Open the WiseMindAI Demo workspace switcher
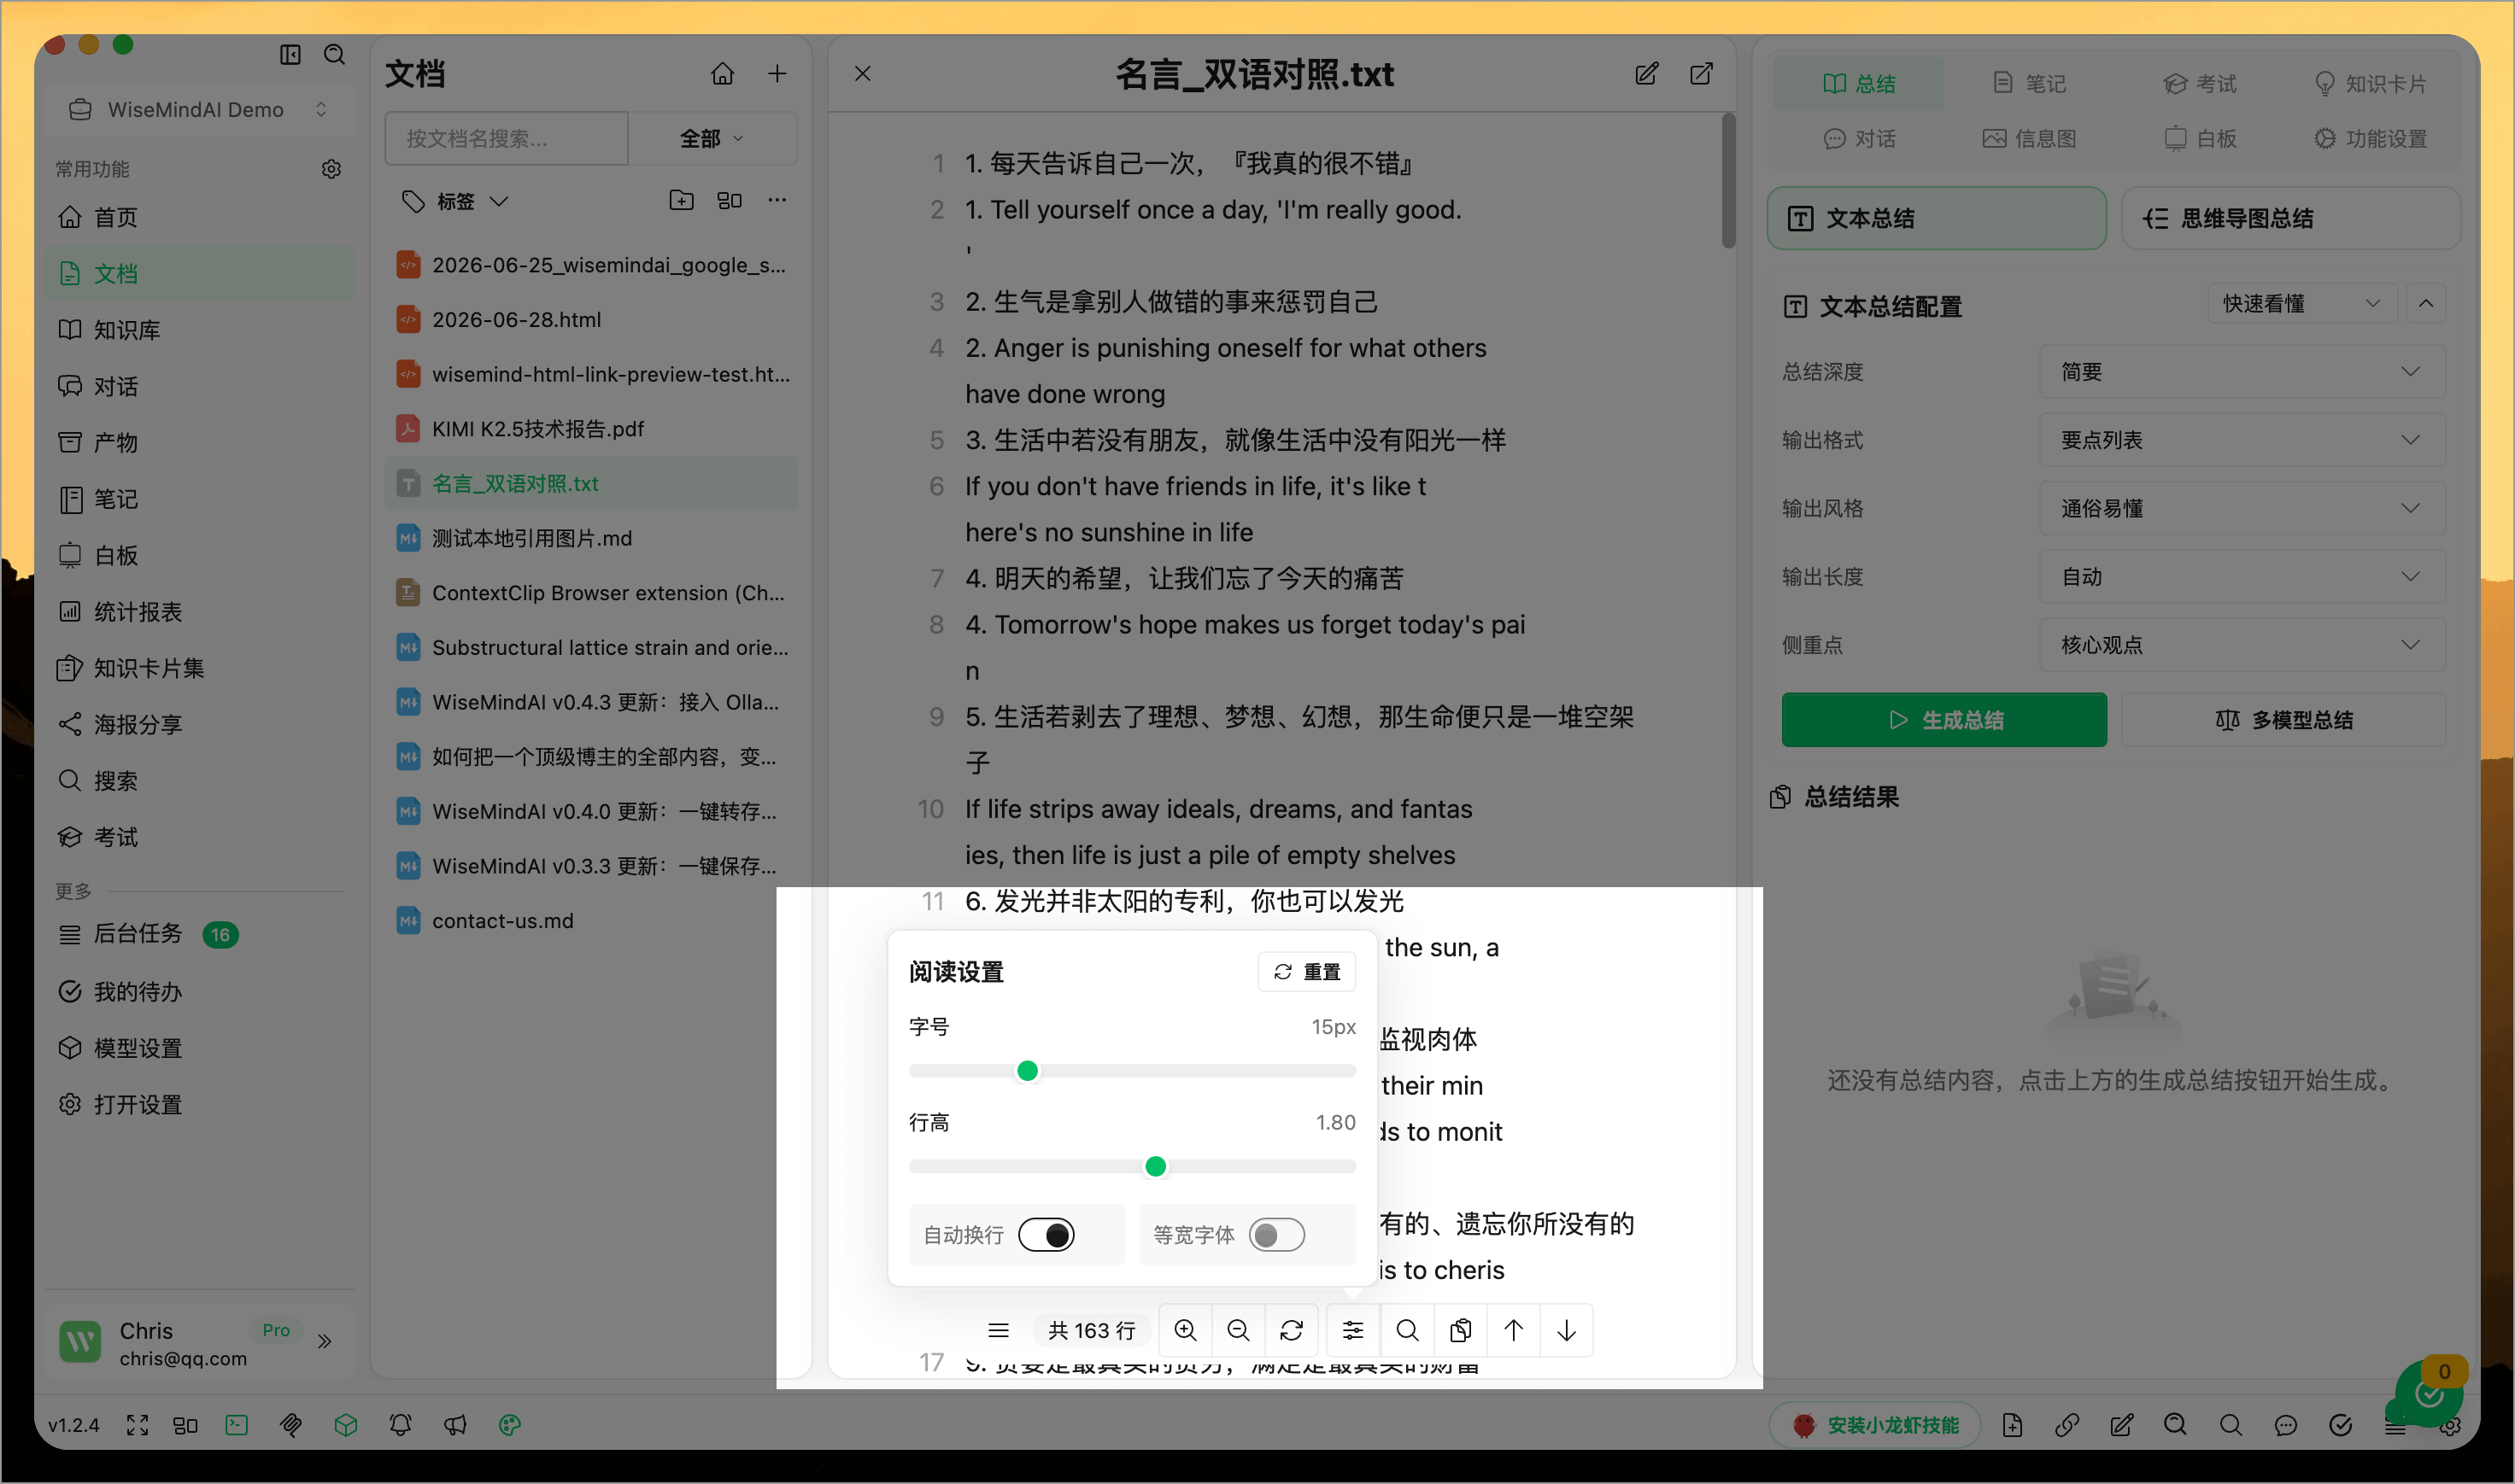The height and width of the screenshot is (1484, 2515). [199, 109]
